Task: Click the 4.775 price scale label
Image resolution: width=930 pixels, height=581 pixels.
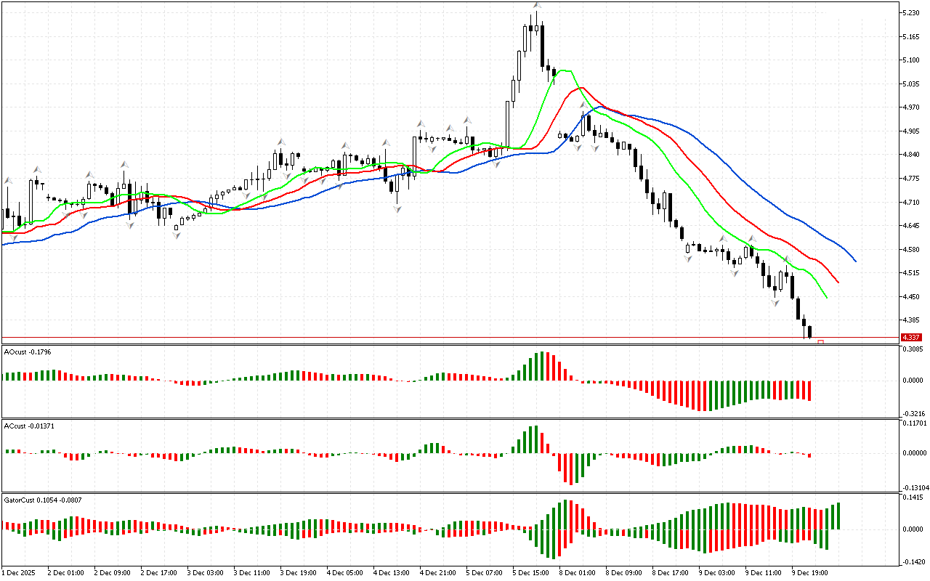Action: (912, 178)
